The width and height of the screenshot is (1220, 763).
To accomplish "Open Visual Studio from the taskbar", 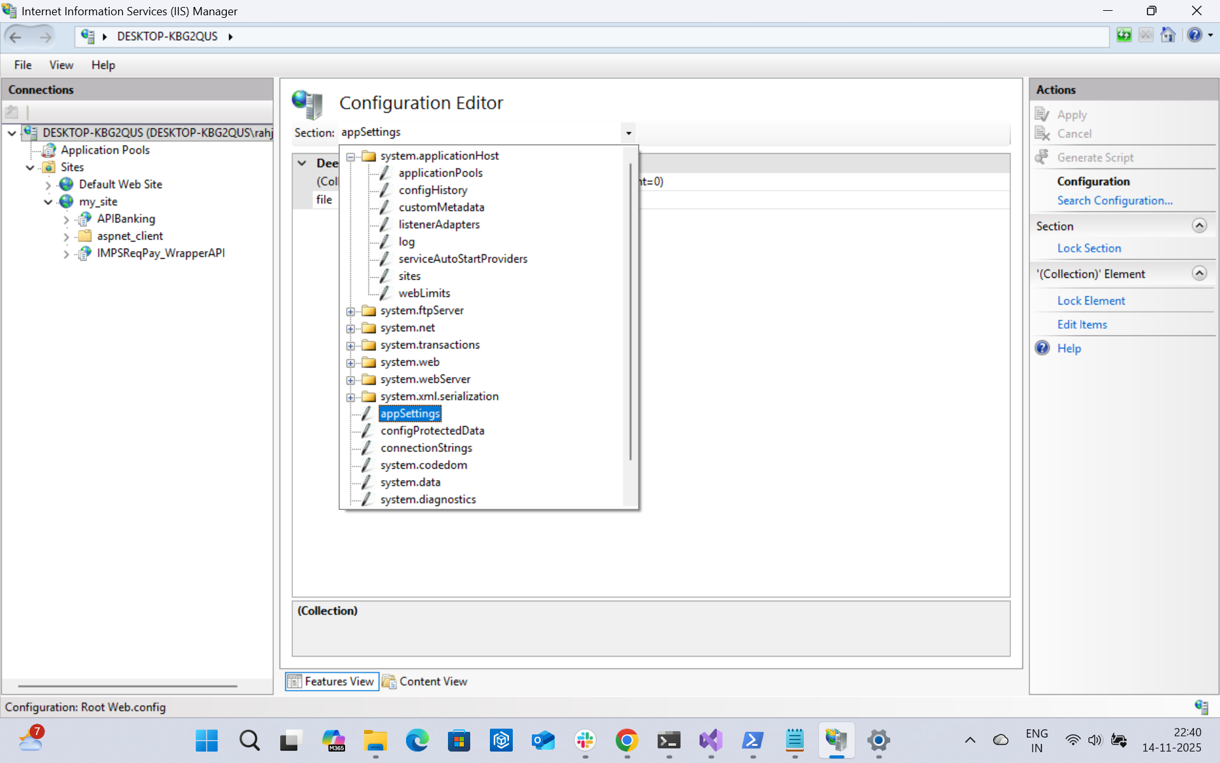I will (x=710, y=740).
